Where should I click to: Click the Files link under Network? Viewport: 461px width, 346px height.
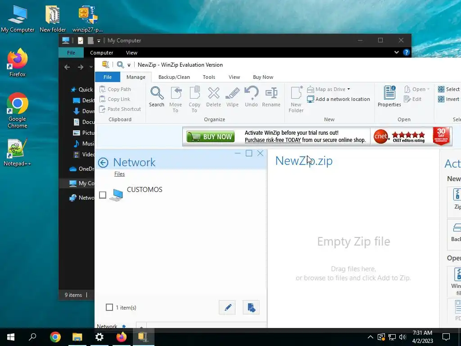(119, 174)
